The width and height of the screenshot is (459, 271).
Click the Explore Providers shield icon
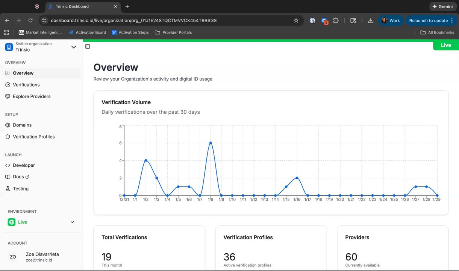[8, 96]
